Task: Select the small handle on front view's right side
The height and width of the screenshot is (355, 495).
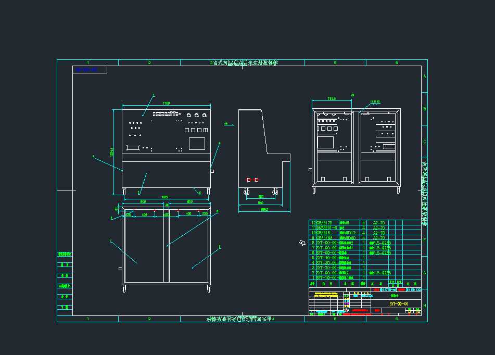Action: pyautogui.click(x=212, y=171)
